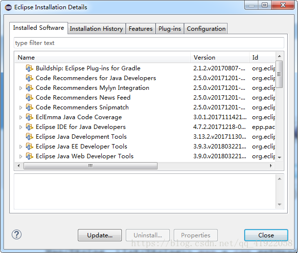
Task: Click the Eclipse Java Development Tools icon
Action: click(x=29, y=137)
